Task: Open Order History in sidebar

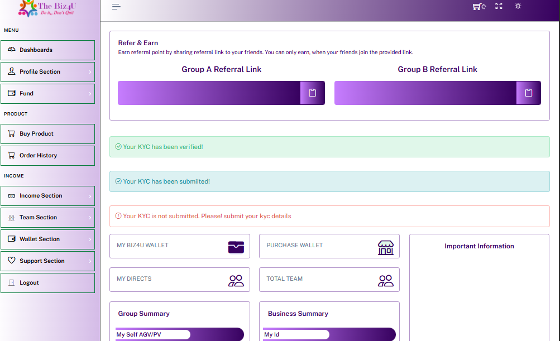Action: point(47,156)
